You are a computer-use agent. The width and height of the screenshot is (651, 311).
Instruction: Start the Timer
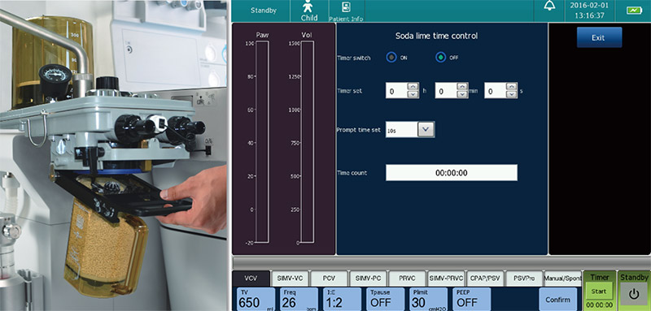(599, 292)
